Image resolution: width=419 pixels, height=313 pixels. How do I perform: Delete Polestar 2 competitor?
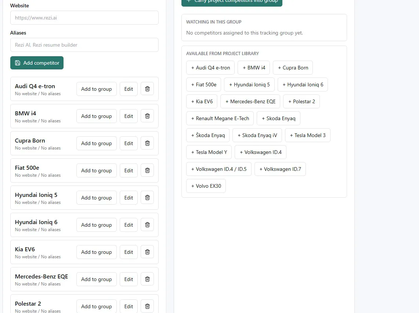[147, 306]
